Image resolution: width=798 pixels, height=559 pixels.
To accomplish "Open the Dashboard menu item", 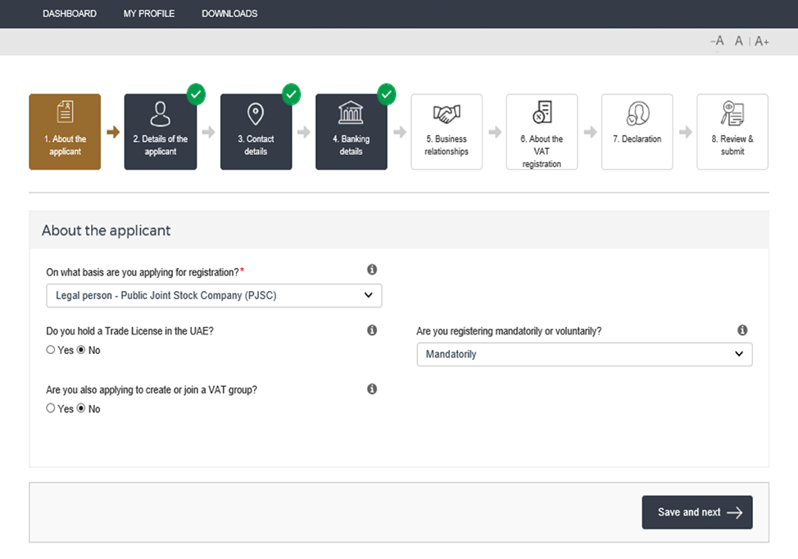I will (70, 14).
